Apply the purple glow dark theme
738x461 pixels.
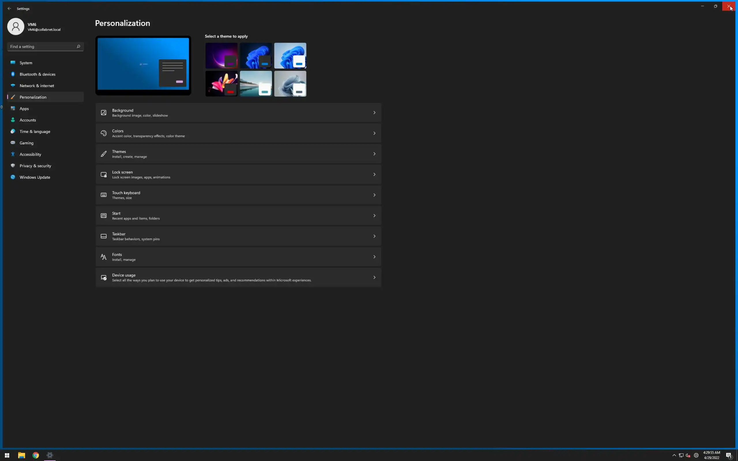221,55
